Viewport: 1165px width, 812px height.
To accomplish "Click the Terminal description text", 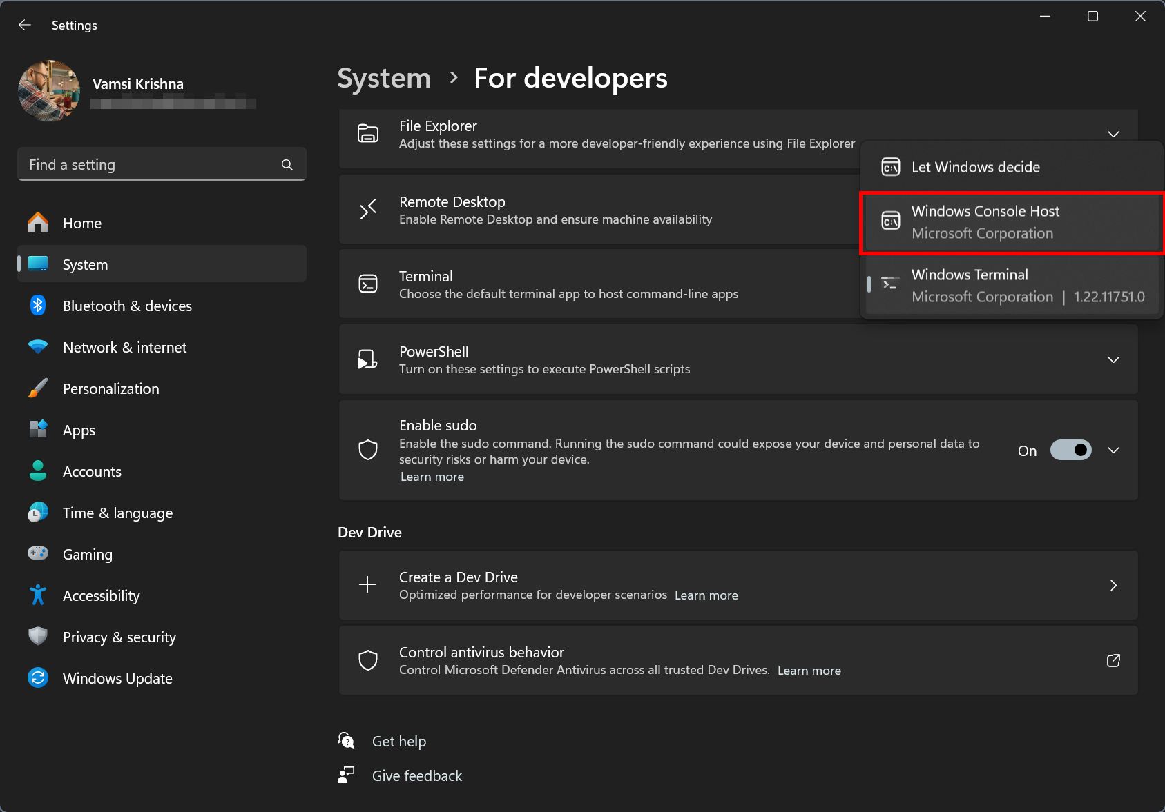I will pos(568,294).
